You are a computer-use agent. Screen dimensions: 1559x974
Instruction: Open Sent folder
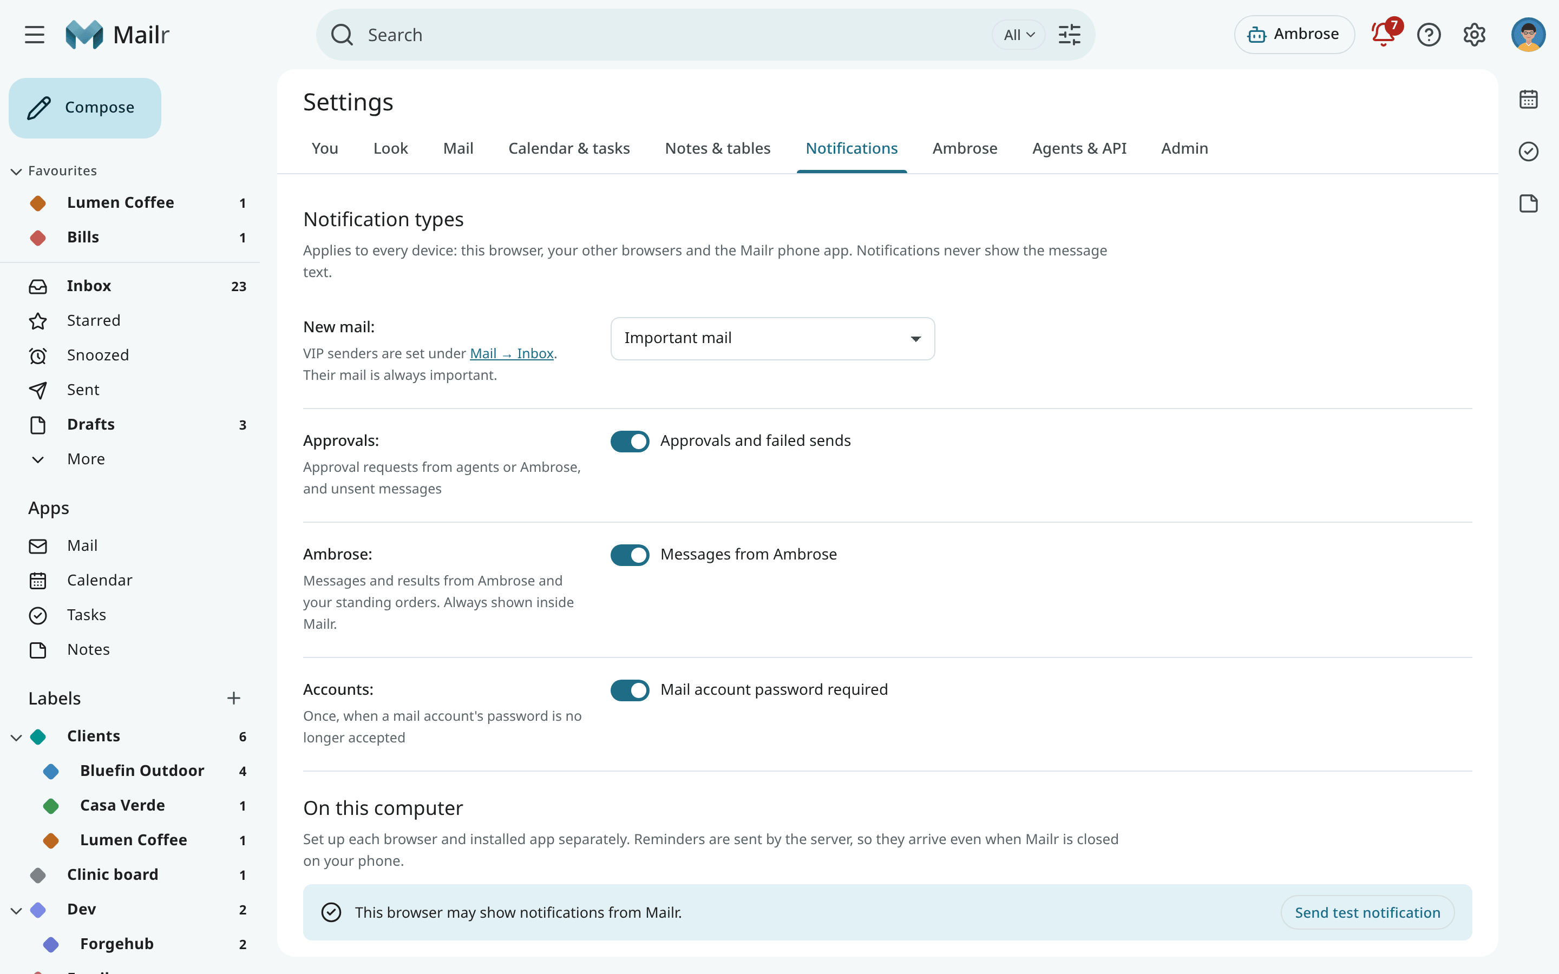(130, 390)
